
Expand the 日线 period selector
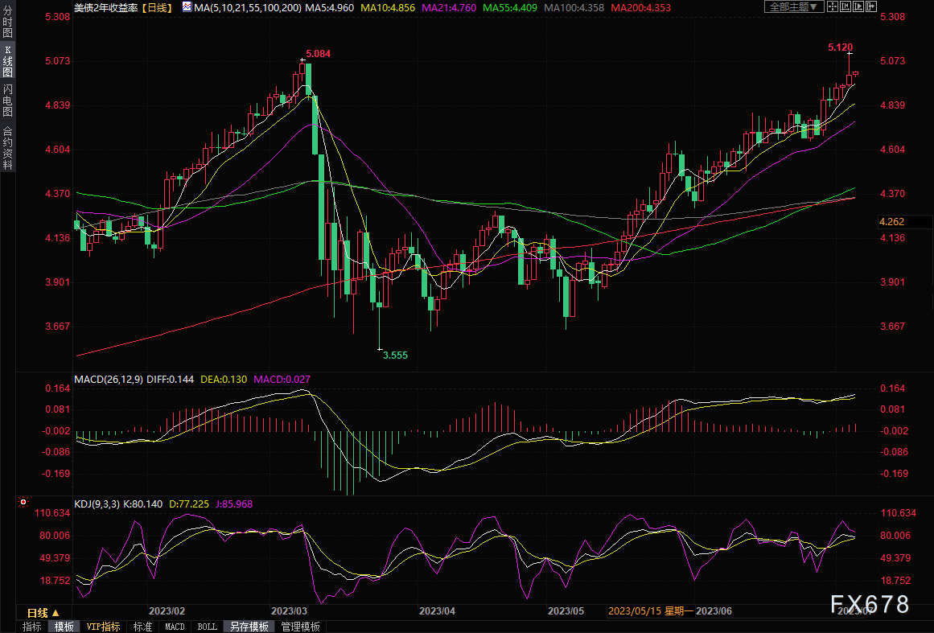click(43, 613)
